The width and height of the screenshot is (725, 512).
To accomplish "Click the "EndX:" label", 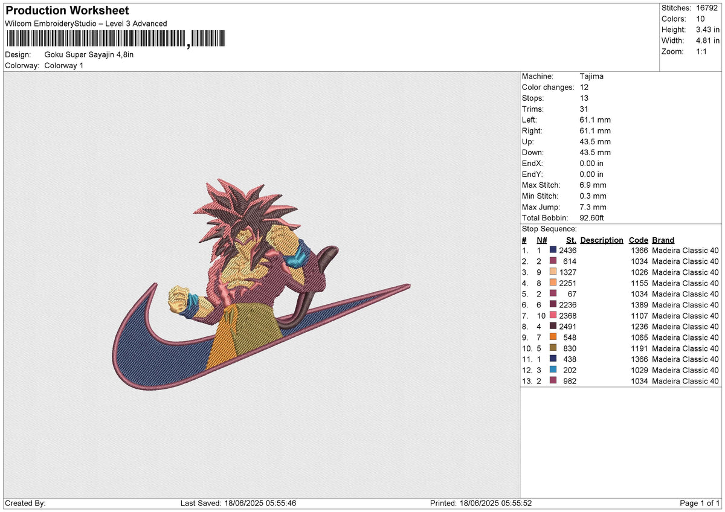I will tap(533, 163).
